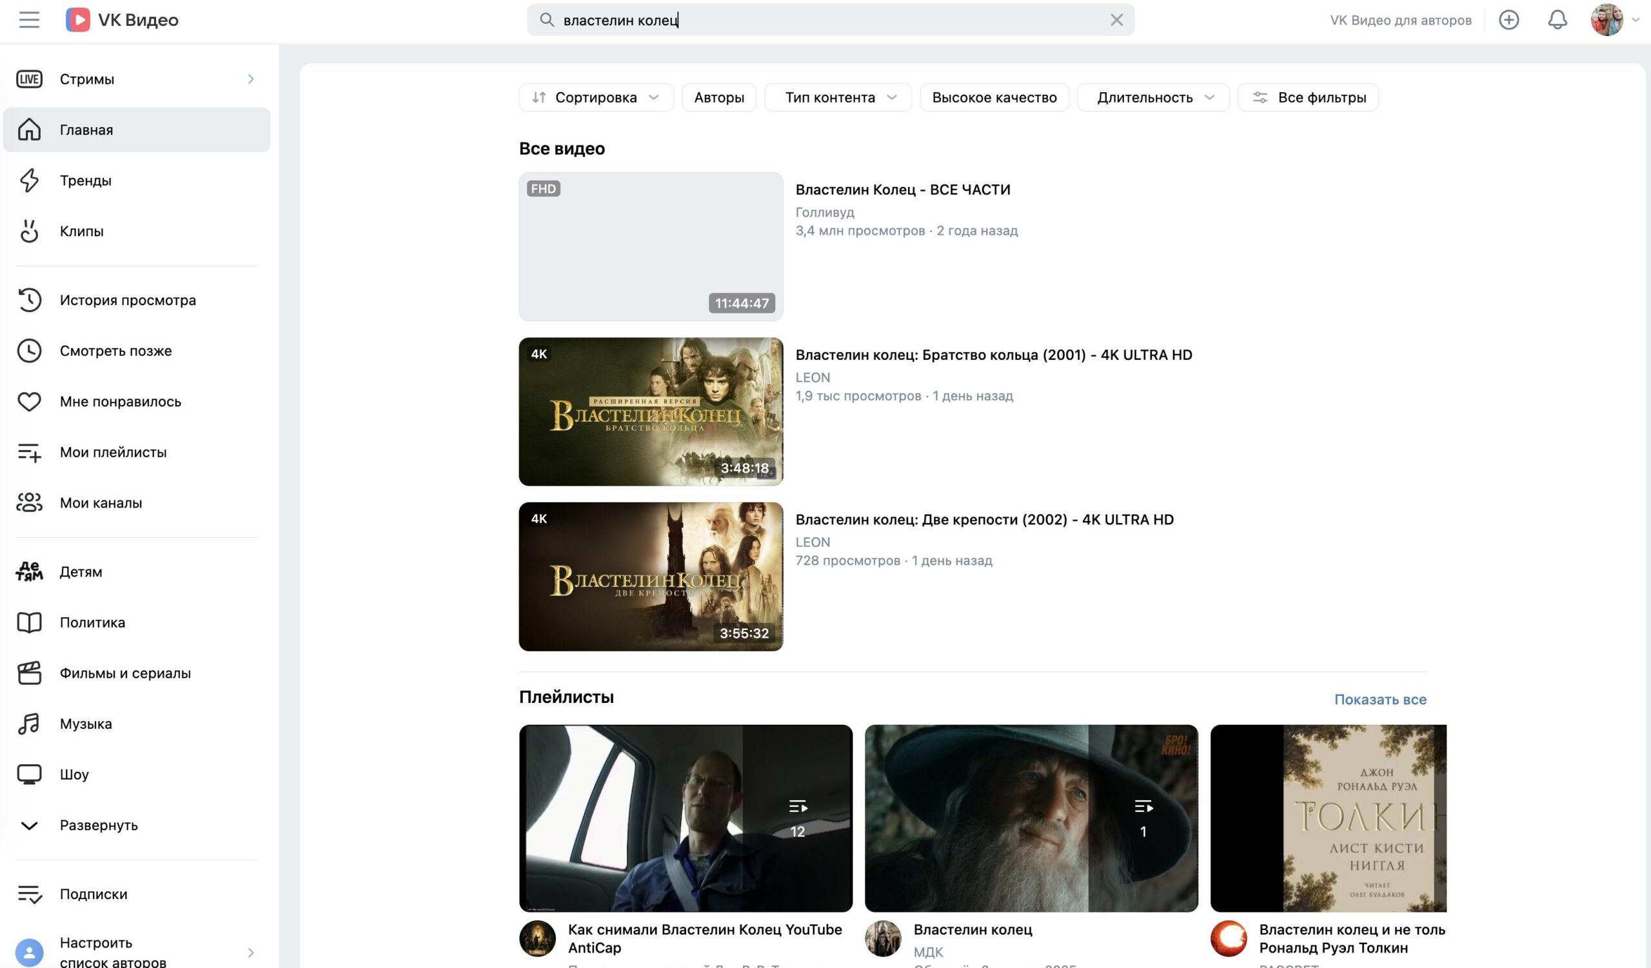Viewport: 1651px width, 968px height.
Task: Click LEON channel under Братство кольца
Action: 813,377
